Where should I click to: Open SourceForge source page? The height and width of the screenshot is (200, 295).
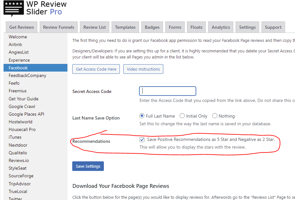35,176
